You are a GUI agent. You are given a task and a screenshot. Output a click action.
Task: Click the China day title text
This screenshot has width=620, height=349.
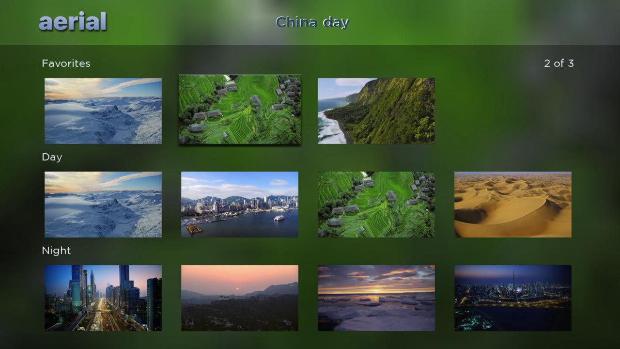[312, 22]
